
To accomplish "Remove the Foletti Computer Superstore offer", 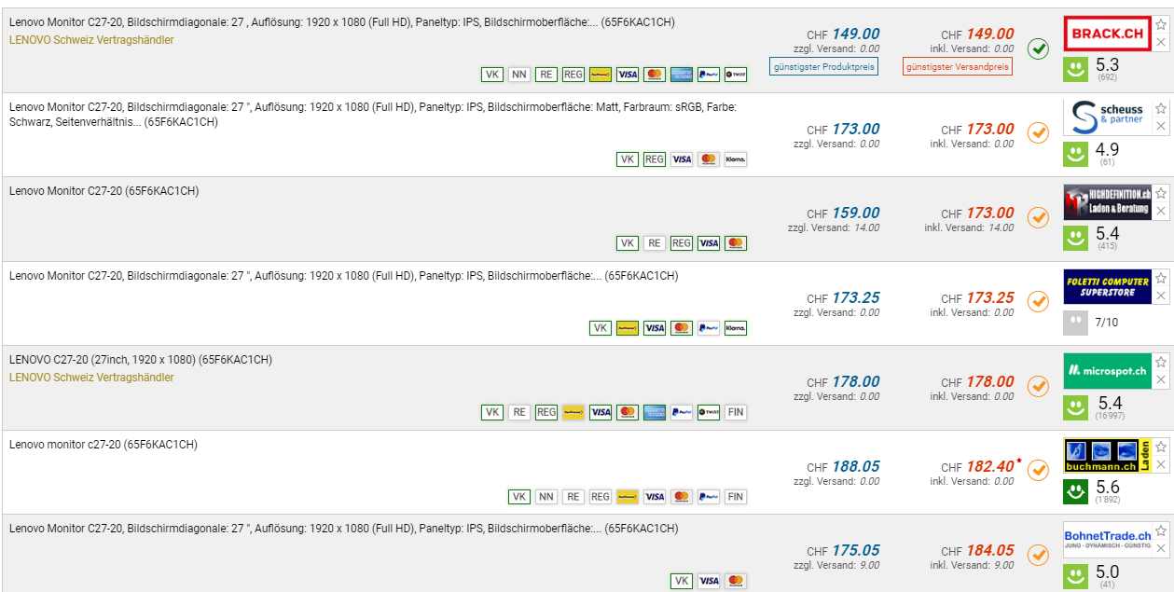I will point(1161,296).
